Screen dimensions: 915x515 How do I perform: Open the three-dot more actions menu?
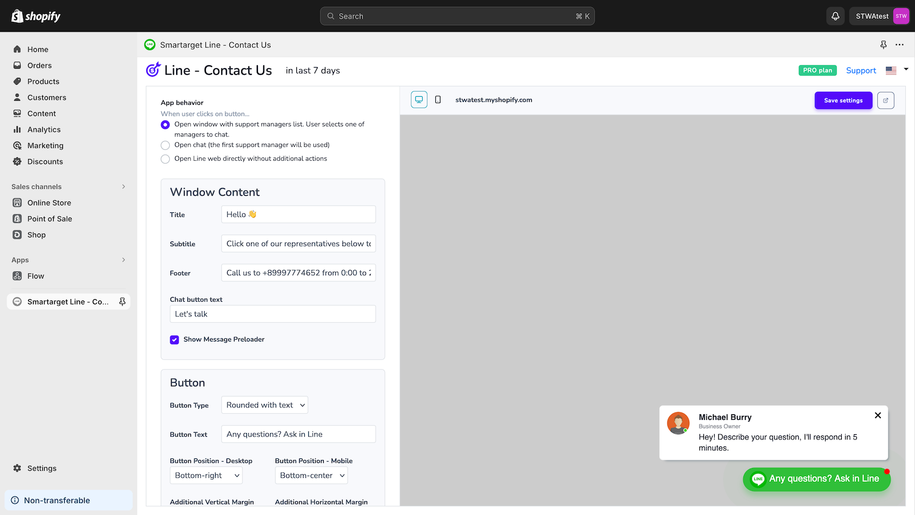click(x=900, y=45)
